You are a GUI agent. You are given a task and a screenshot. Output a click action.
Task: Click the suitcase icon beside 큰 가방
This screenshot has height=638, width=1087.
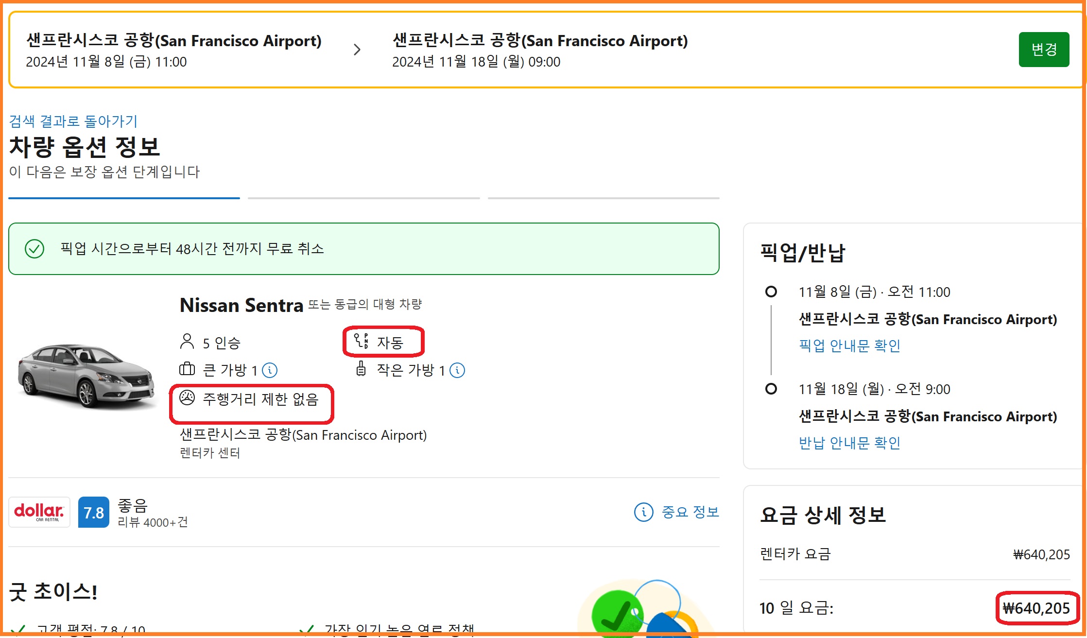pos(187,369)
